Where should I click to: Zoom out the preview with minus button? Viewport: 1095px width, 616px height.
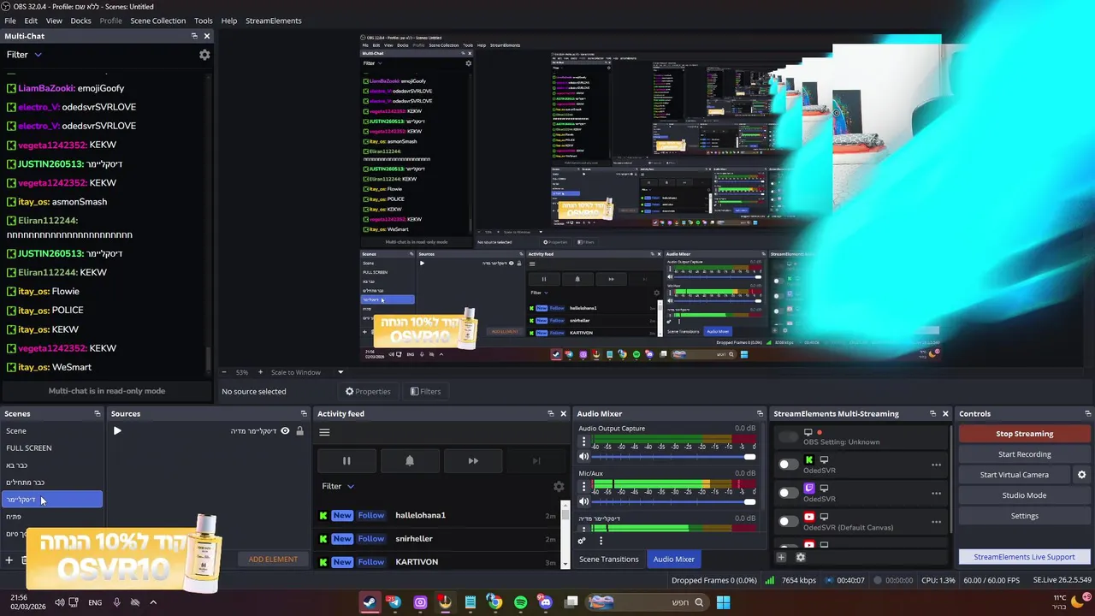[x=224, y=372]
